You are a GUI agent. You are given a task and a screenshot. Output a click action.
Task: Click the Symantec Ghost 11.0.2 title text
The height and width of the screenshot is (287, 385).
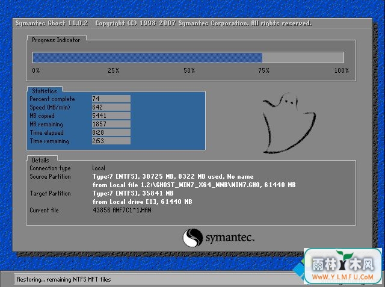coord(52,23)
